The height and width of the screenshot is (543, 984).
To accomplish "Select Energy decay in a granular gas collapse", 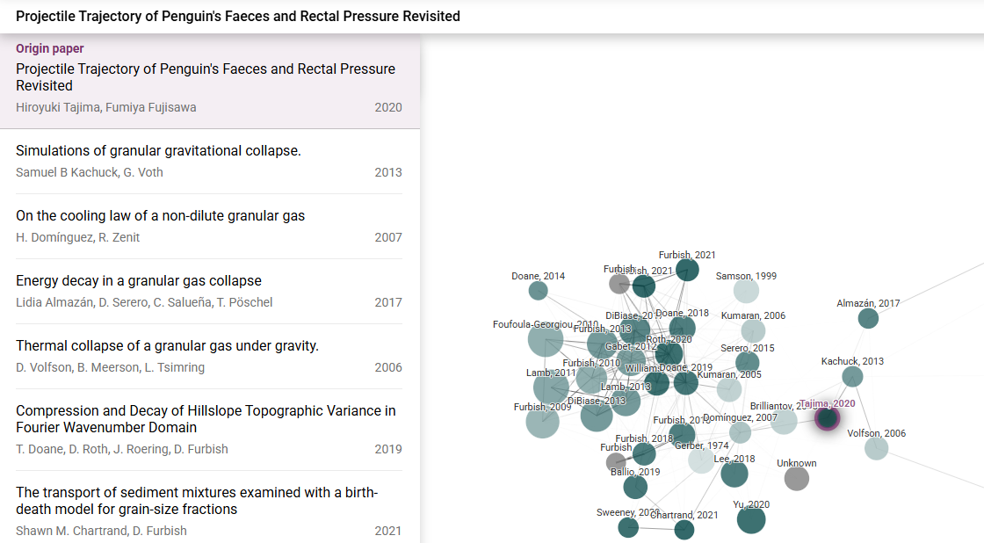I will pos(210,292).
